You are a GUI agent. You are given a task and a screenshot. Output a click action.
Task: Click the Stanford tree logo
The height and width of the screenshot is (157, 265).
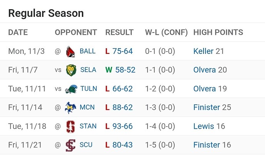coord(71,126)
